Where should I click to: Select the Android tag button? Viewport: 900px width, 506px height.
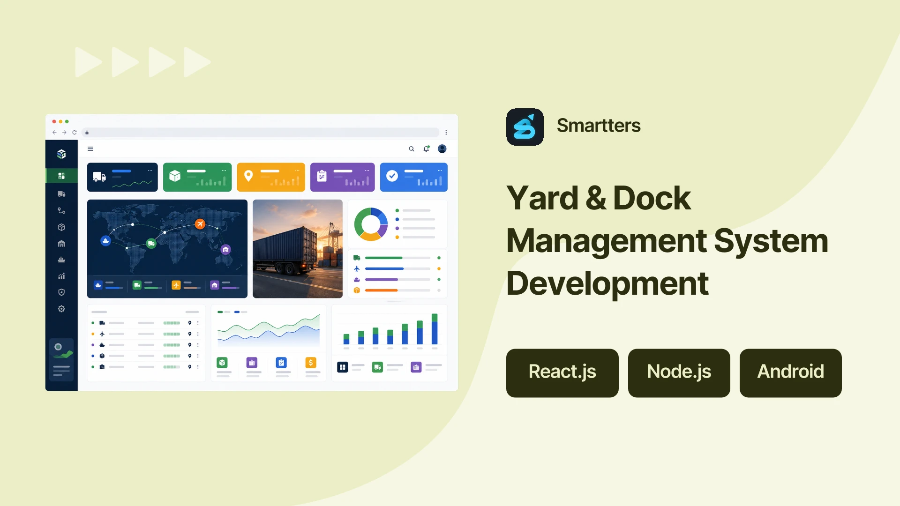coord(790,373)
